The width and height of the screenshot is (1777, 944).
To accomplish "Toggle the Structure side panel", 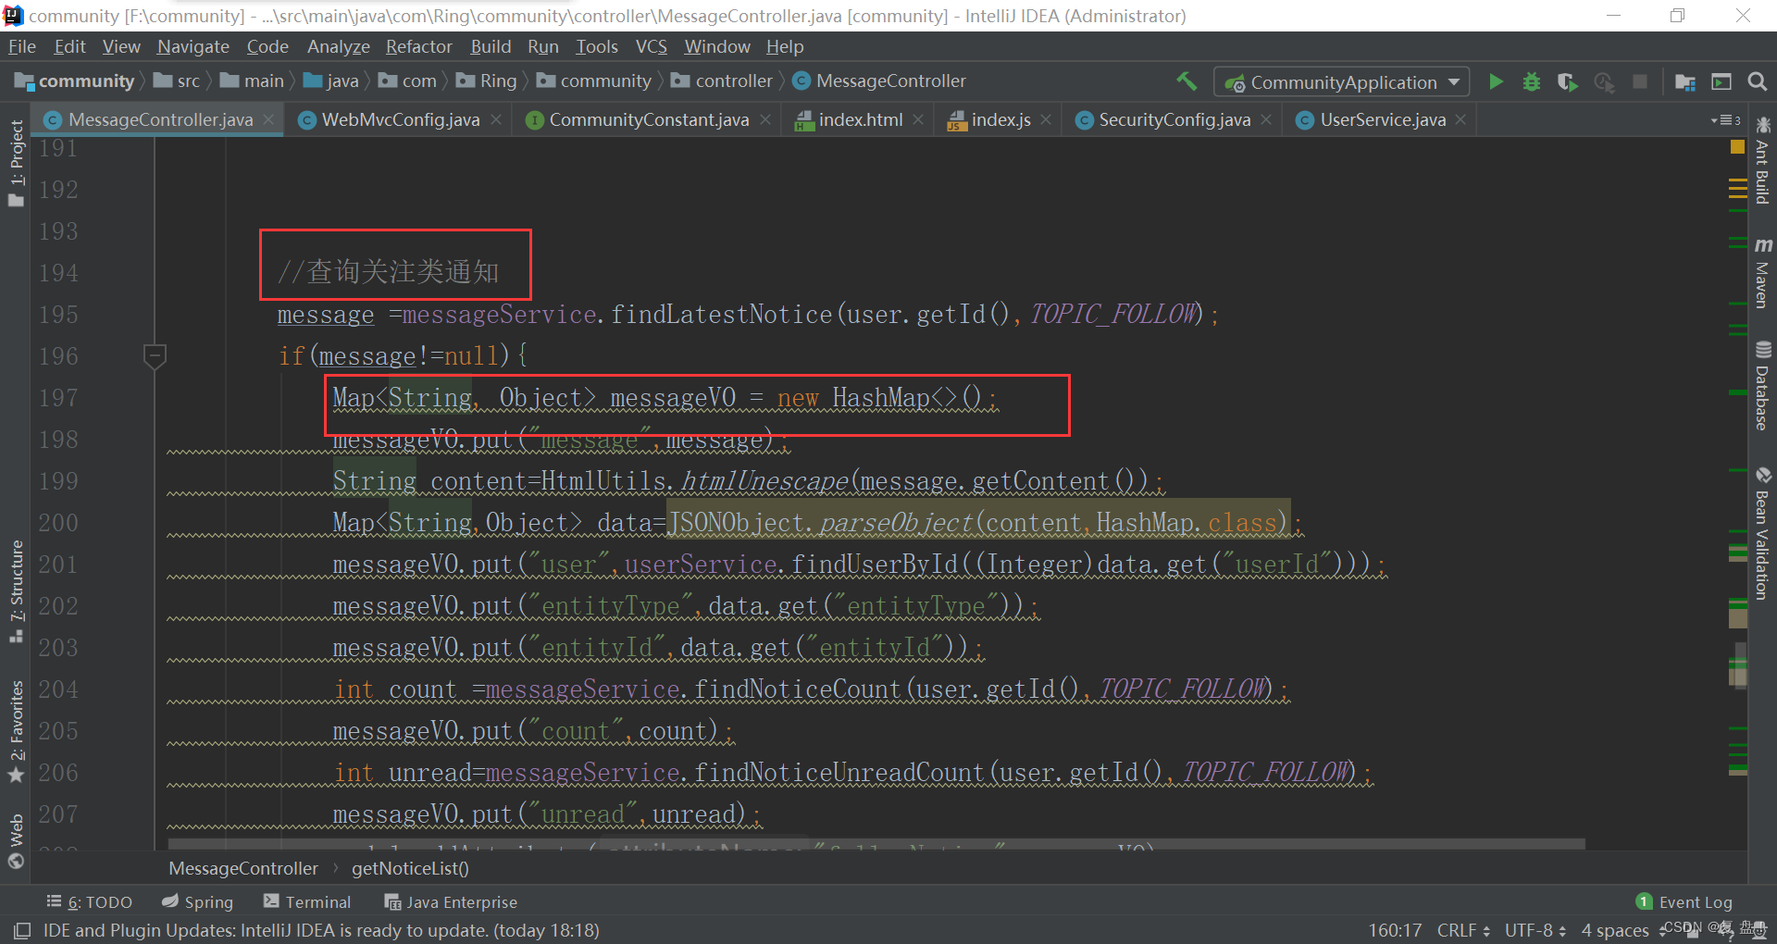I will [16, 590].
